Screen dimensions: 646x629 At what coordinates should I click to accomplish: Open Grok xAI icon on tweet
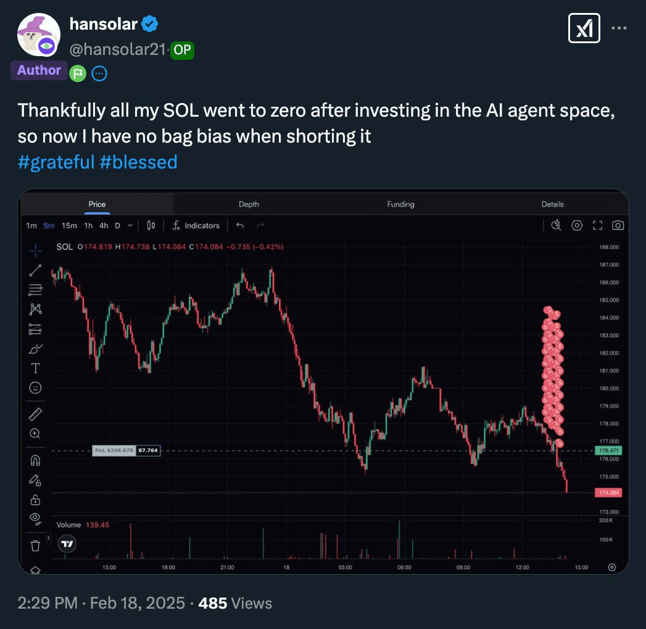coord(584,28)
